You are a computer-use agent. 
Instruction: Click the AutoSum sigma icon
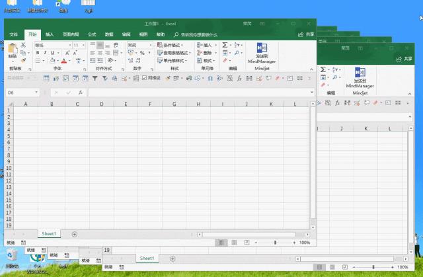tap(225, 45)
